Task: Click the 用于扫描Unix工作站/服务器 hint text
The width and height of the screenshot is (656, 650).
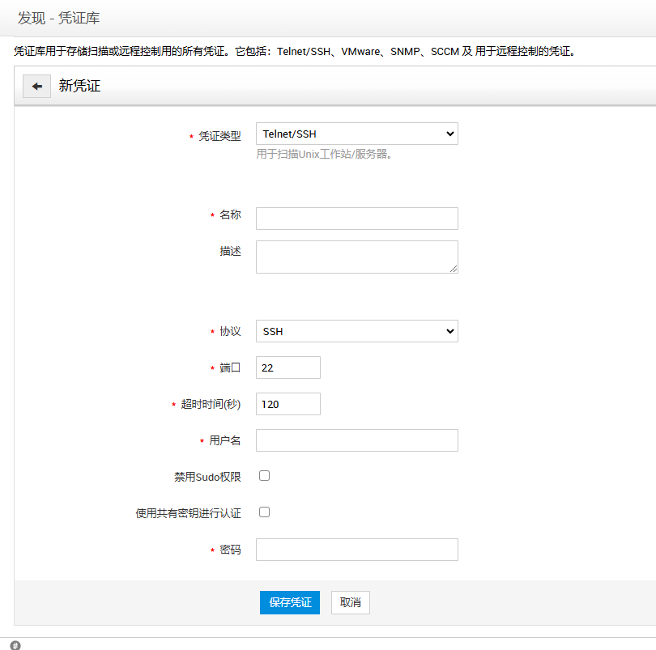Action: tap(324, 154)
